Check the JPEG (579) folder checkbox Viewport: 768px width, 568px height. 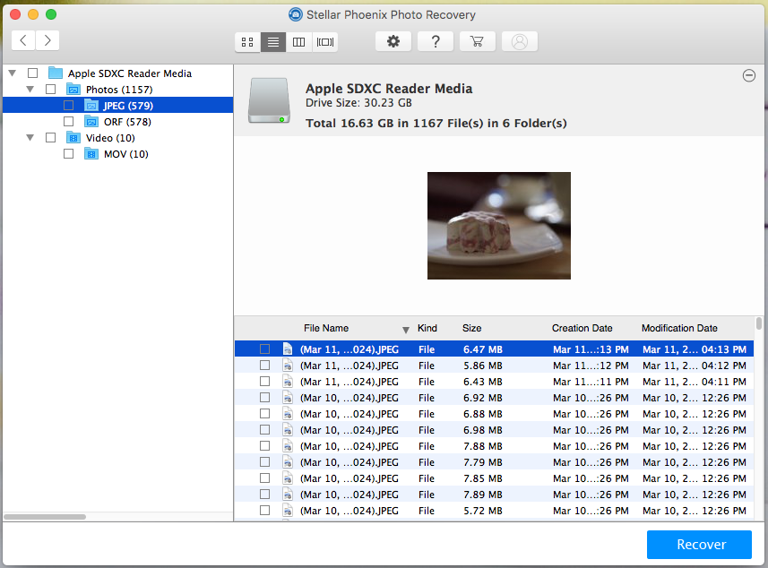pos(68,105)
